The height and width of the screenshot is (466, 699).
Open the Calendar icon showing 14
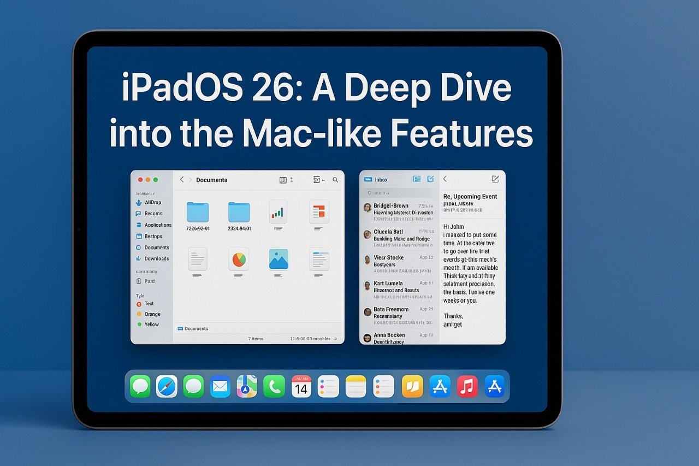point(301,386)
